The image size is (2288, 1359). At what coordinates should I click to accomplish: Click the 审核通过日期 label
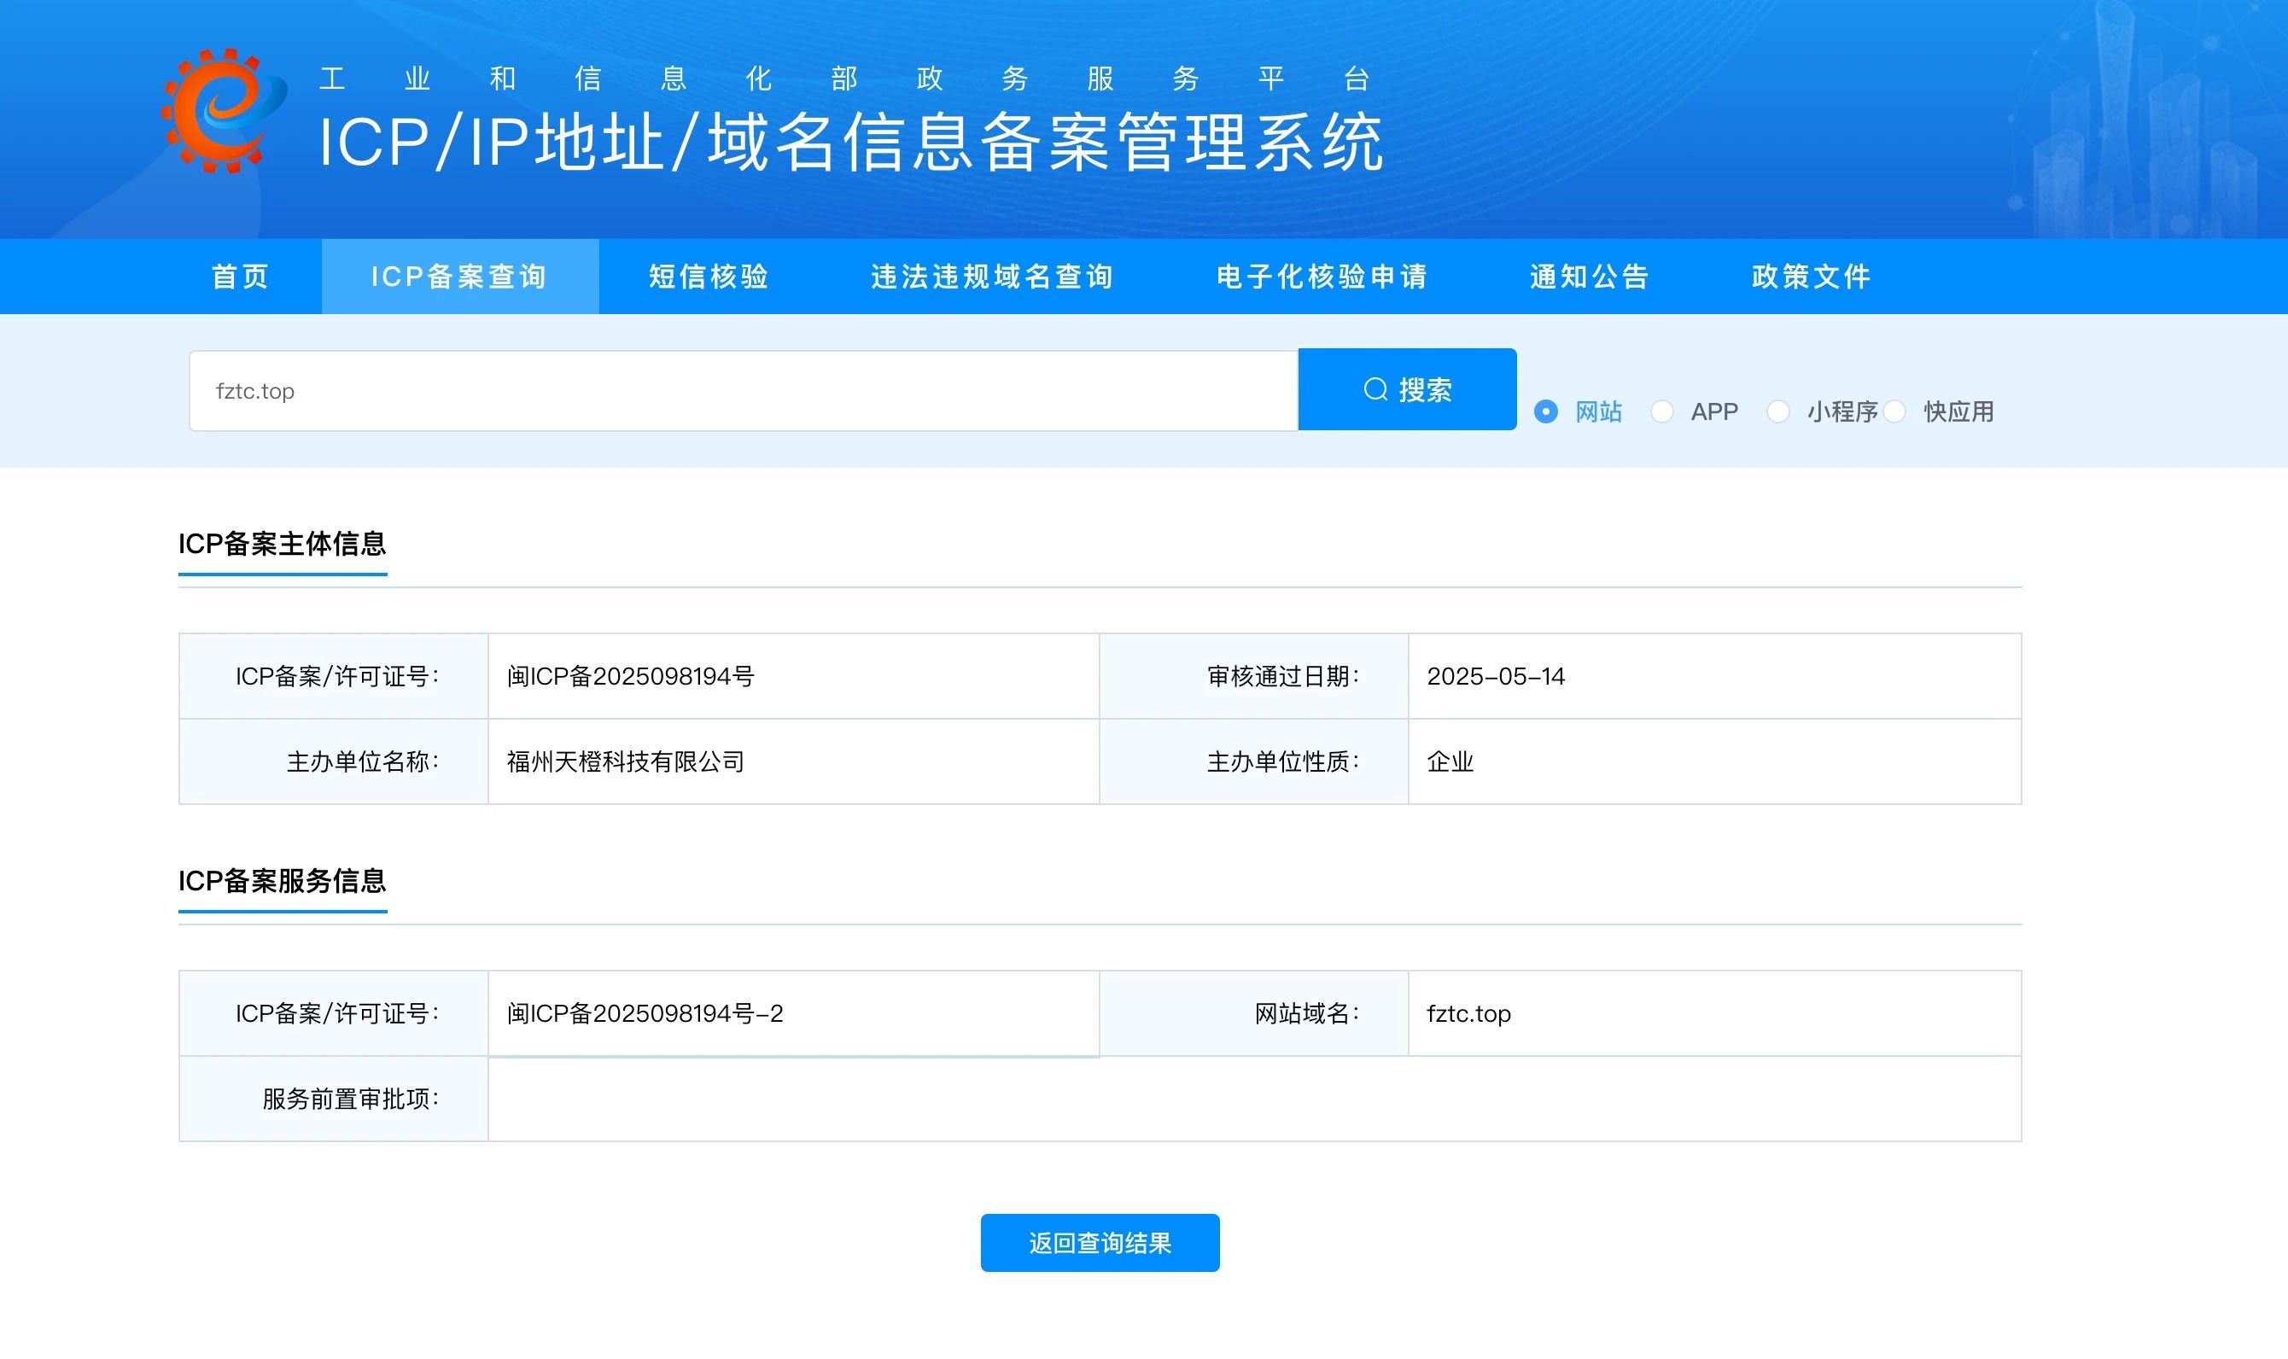[1282, 677]
